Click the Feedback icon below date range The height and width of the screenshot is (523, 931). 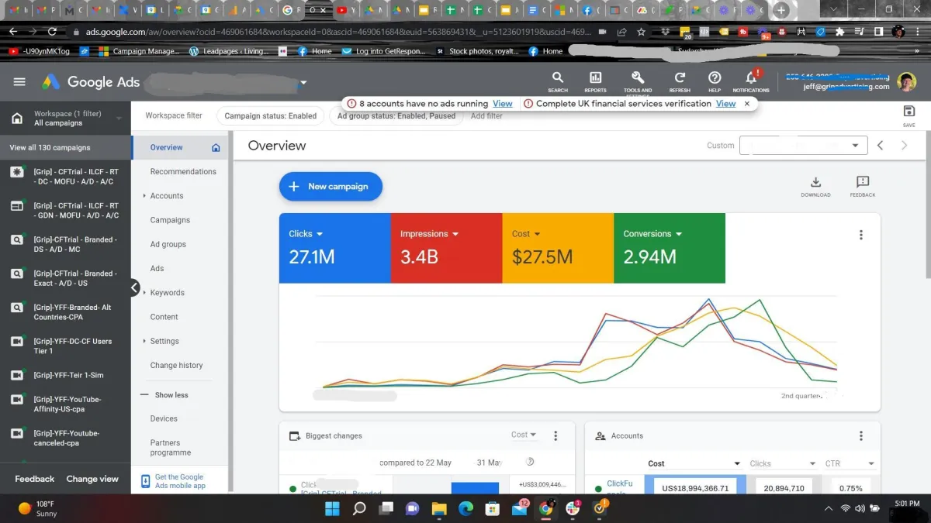pyautogui.click(x=863, y=182)
